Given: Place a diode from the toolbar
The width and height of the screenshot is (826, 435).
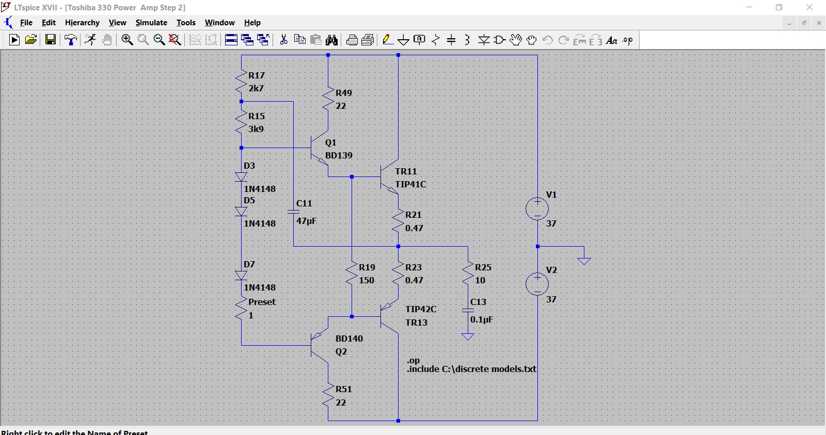Looking at the screenshot, I should (484, 40).
